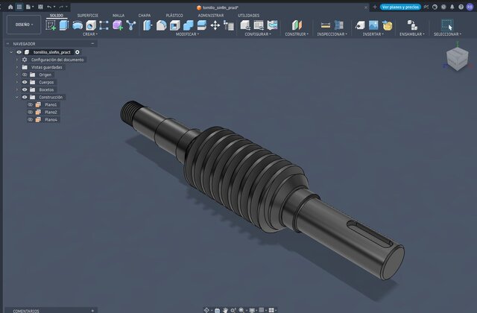Click the Interference icon in Inspeccionar
477x313 pixels.
[339, 25]
